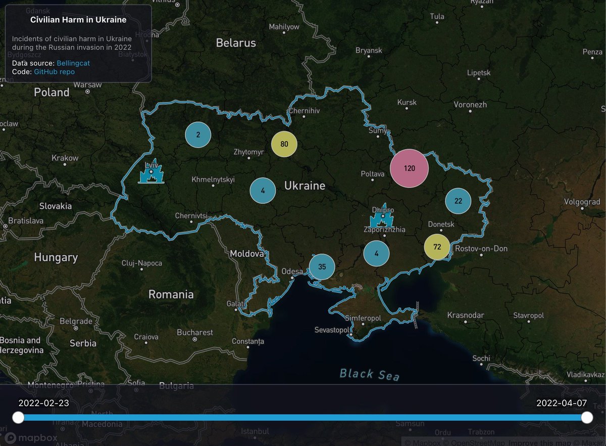Click the Chernihiv city label
Image resolution: width=606 pixels, height=446 pixels.
[305, 111]
